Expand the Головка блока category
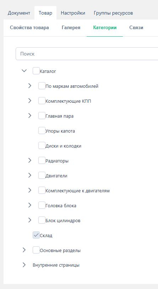This screenshot has width=158, height=289. pos(30,205)
